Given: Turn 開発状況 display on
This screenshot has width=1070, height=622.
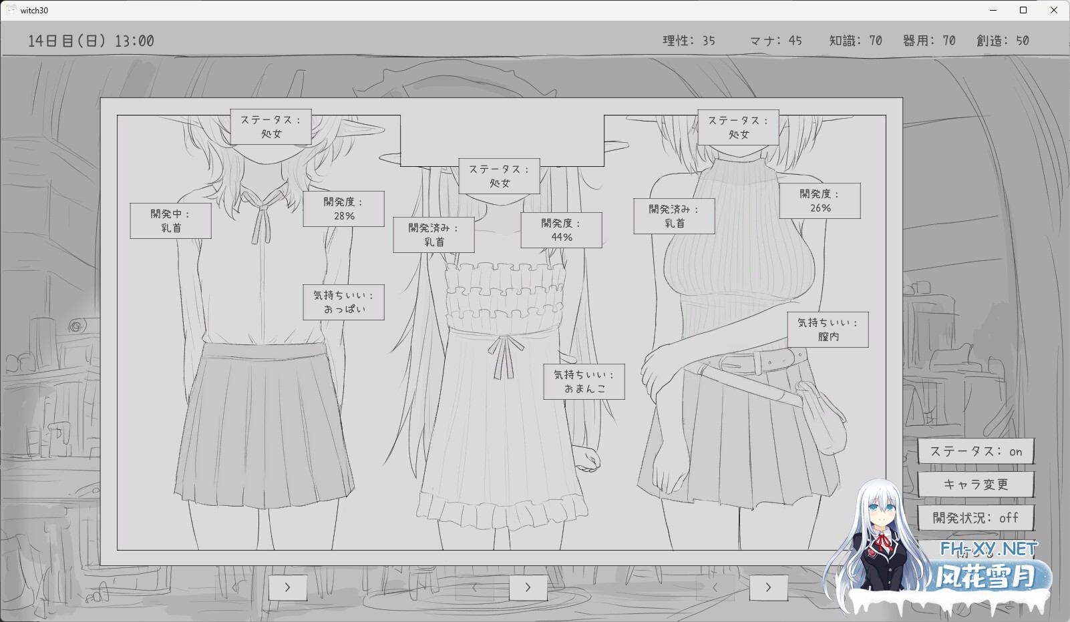Looking at the screenshot, I should tap(976, 517).
